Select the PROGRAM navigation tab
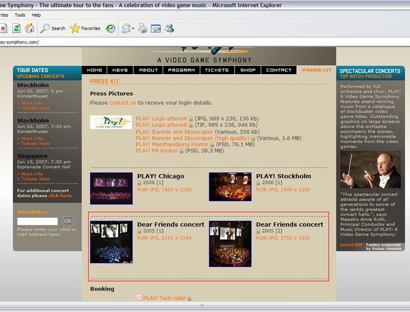Viewport: 410px width, 312px height. click(181, 70)
